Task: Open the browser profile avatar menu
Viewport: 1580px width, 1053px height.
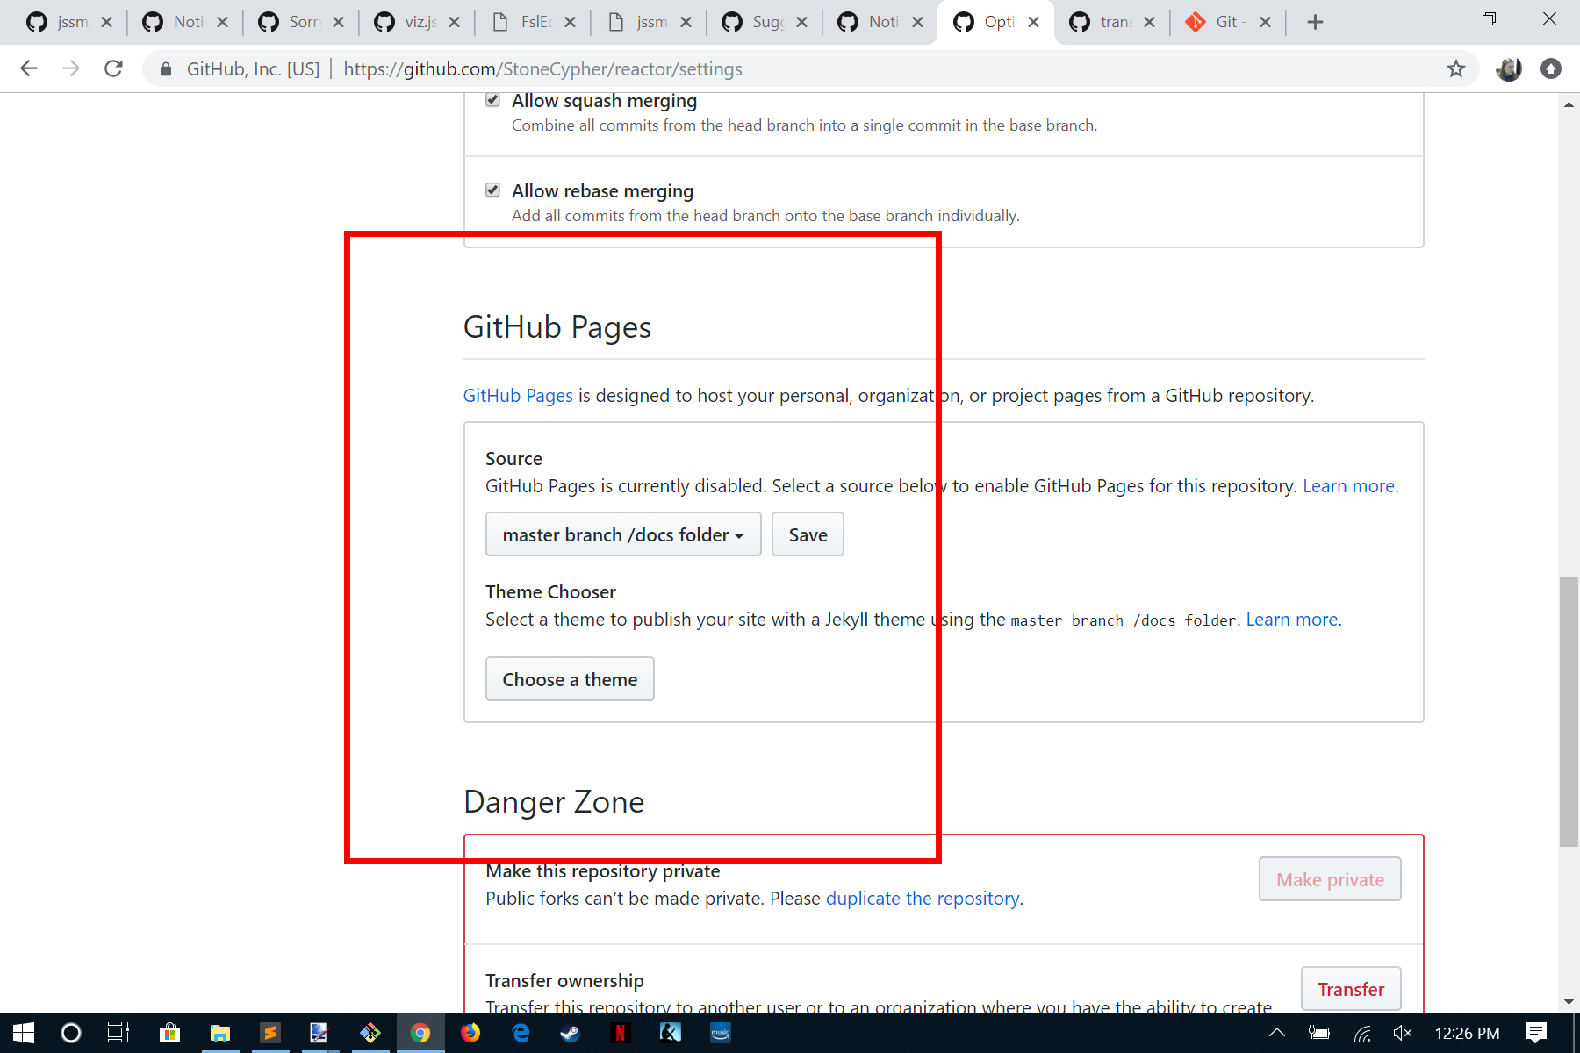Action: pos(1508,68)
